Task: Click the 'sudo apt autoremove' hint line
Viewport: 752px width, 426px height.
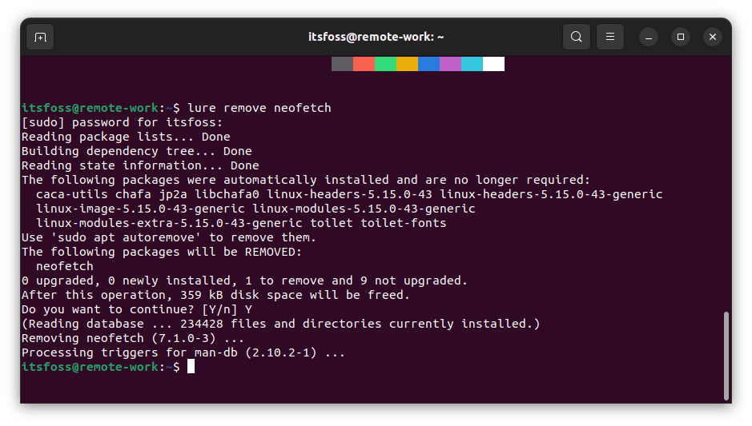Action: coord(169,237)
